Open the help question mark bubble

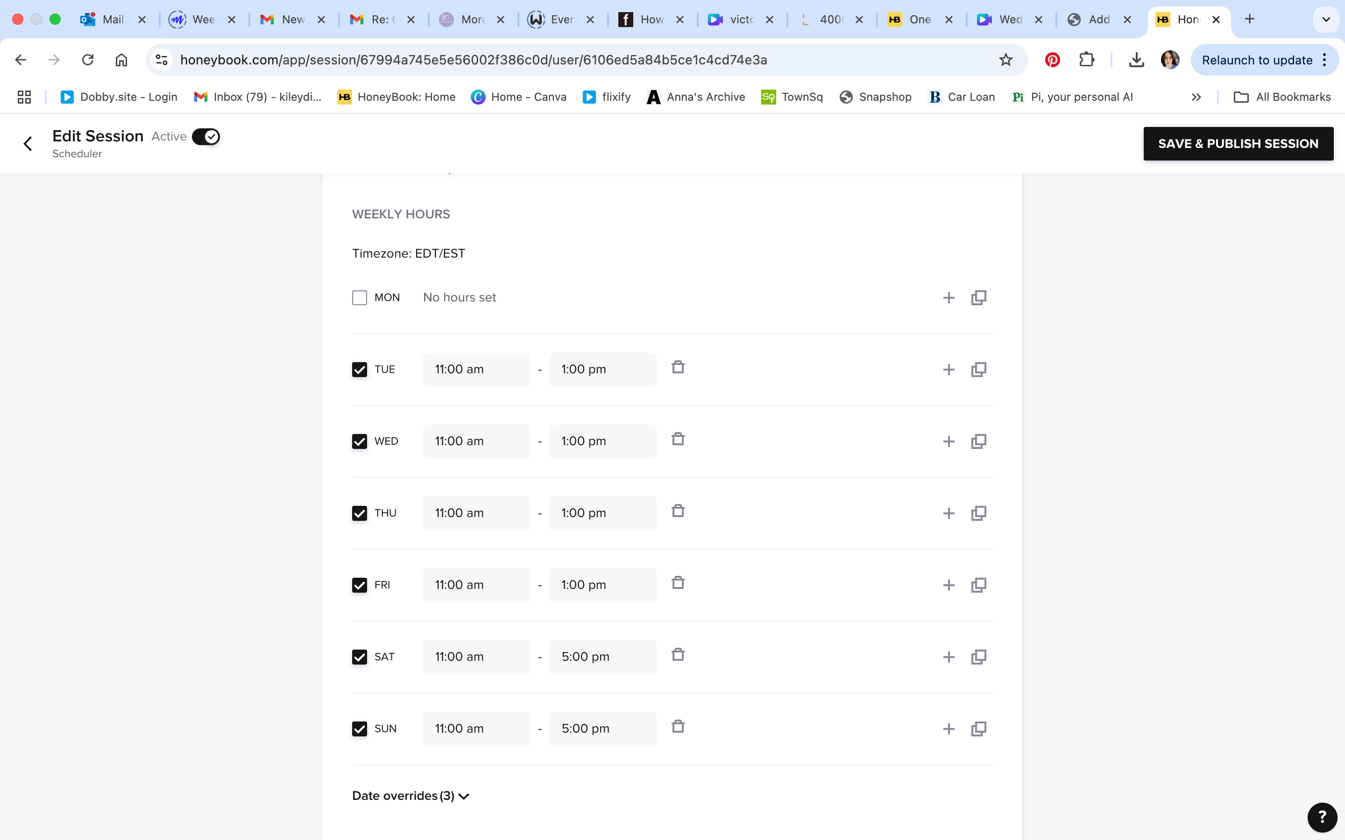(x=1322, y=817)
